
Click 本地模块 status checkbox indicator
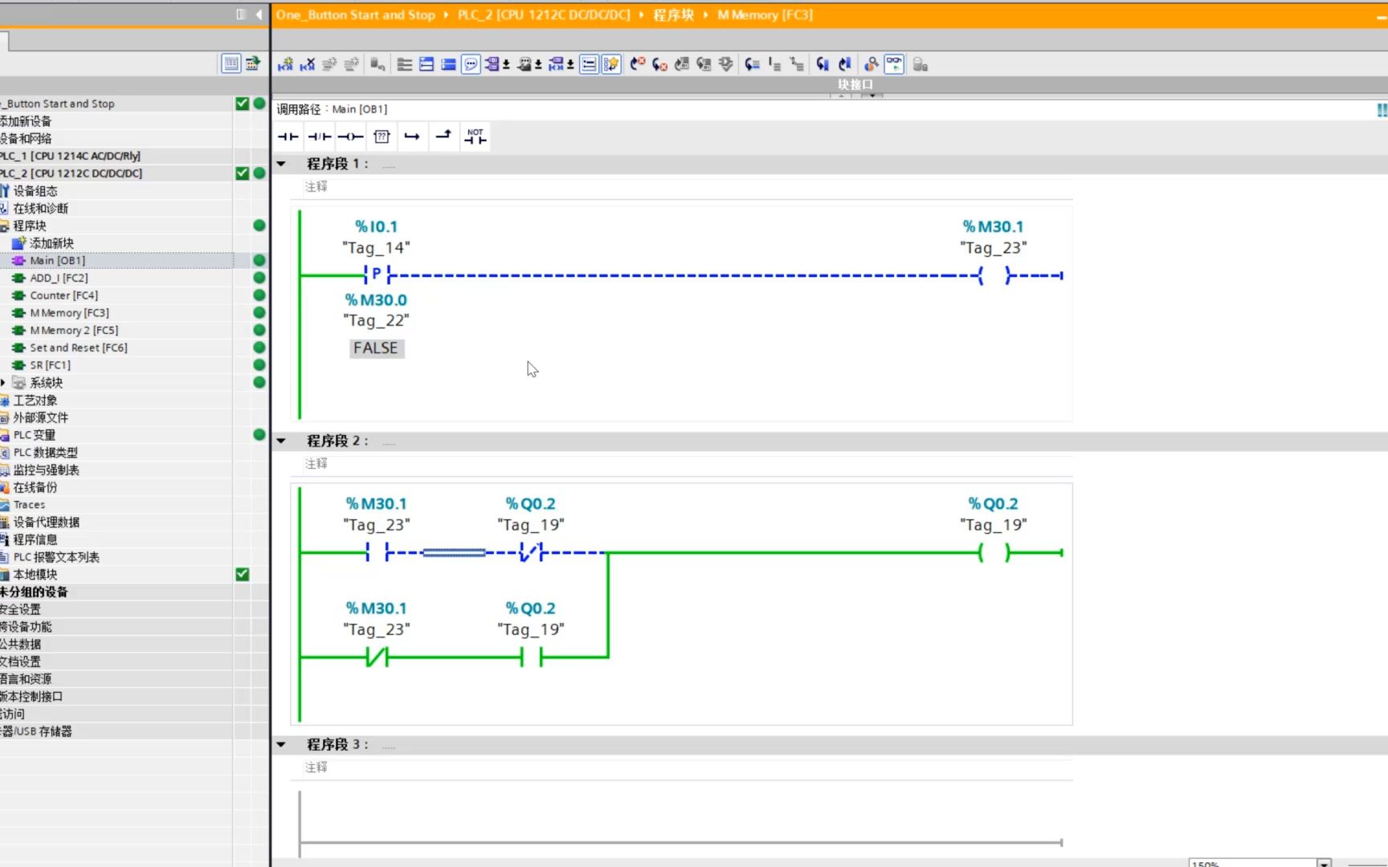(x=242, y=574)
